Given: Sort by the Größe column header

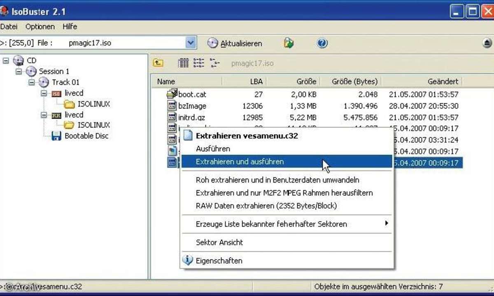Looking at the screenshot, I should click(294, 81).
